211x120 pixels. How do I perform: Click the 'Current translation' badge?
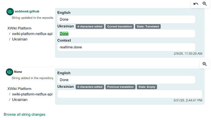click(x=120, y=27)
